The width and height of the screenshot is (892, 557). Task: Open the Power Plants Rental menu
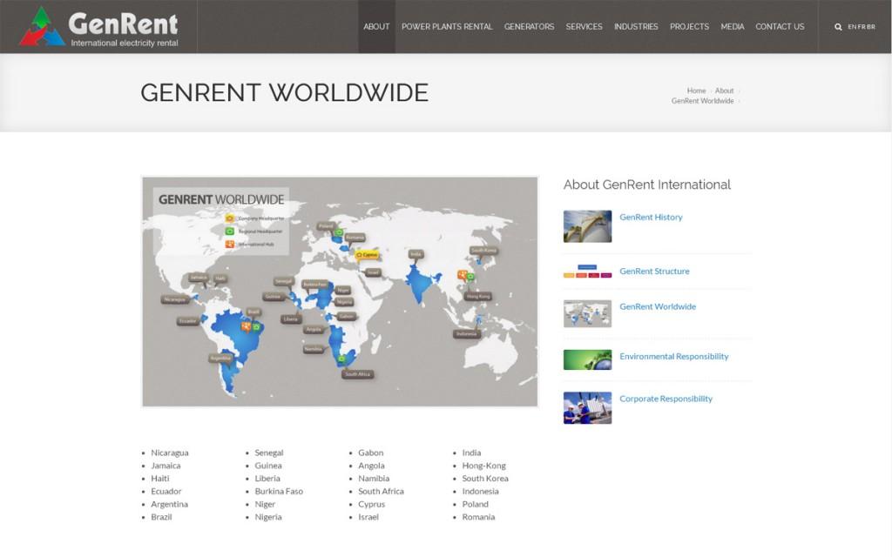coord(447,27)
